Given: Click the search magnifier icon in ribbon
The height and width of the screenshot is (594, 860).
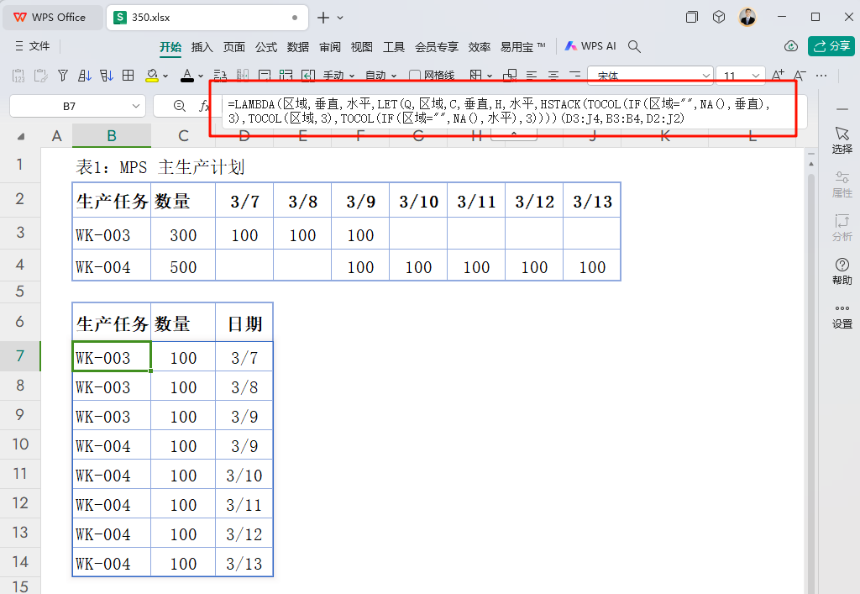Looking at the screenshot, I should (635, 46).
